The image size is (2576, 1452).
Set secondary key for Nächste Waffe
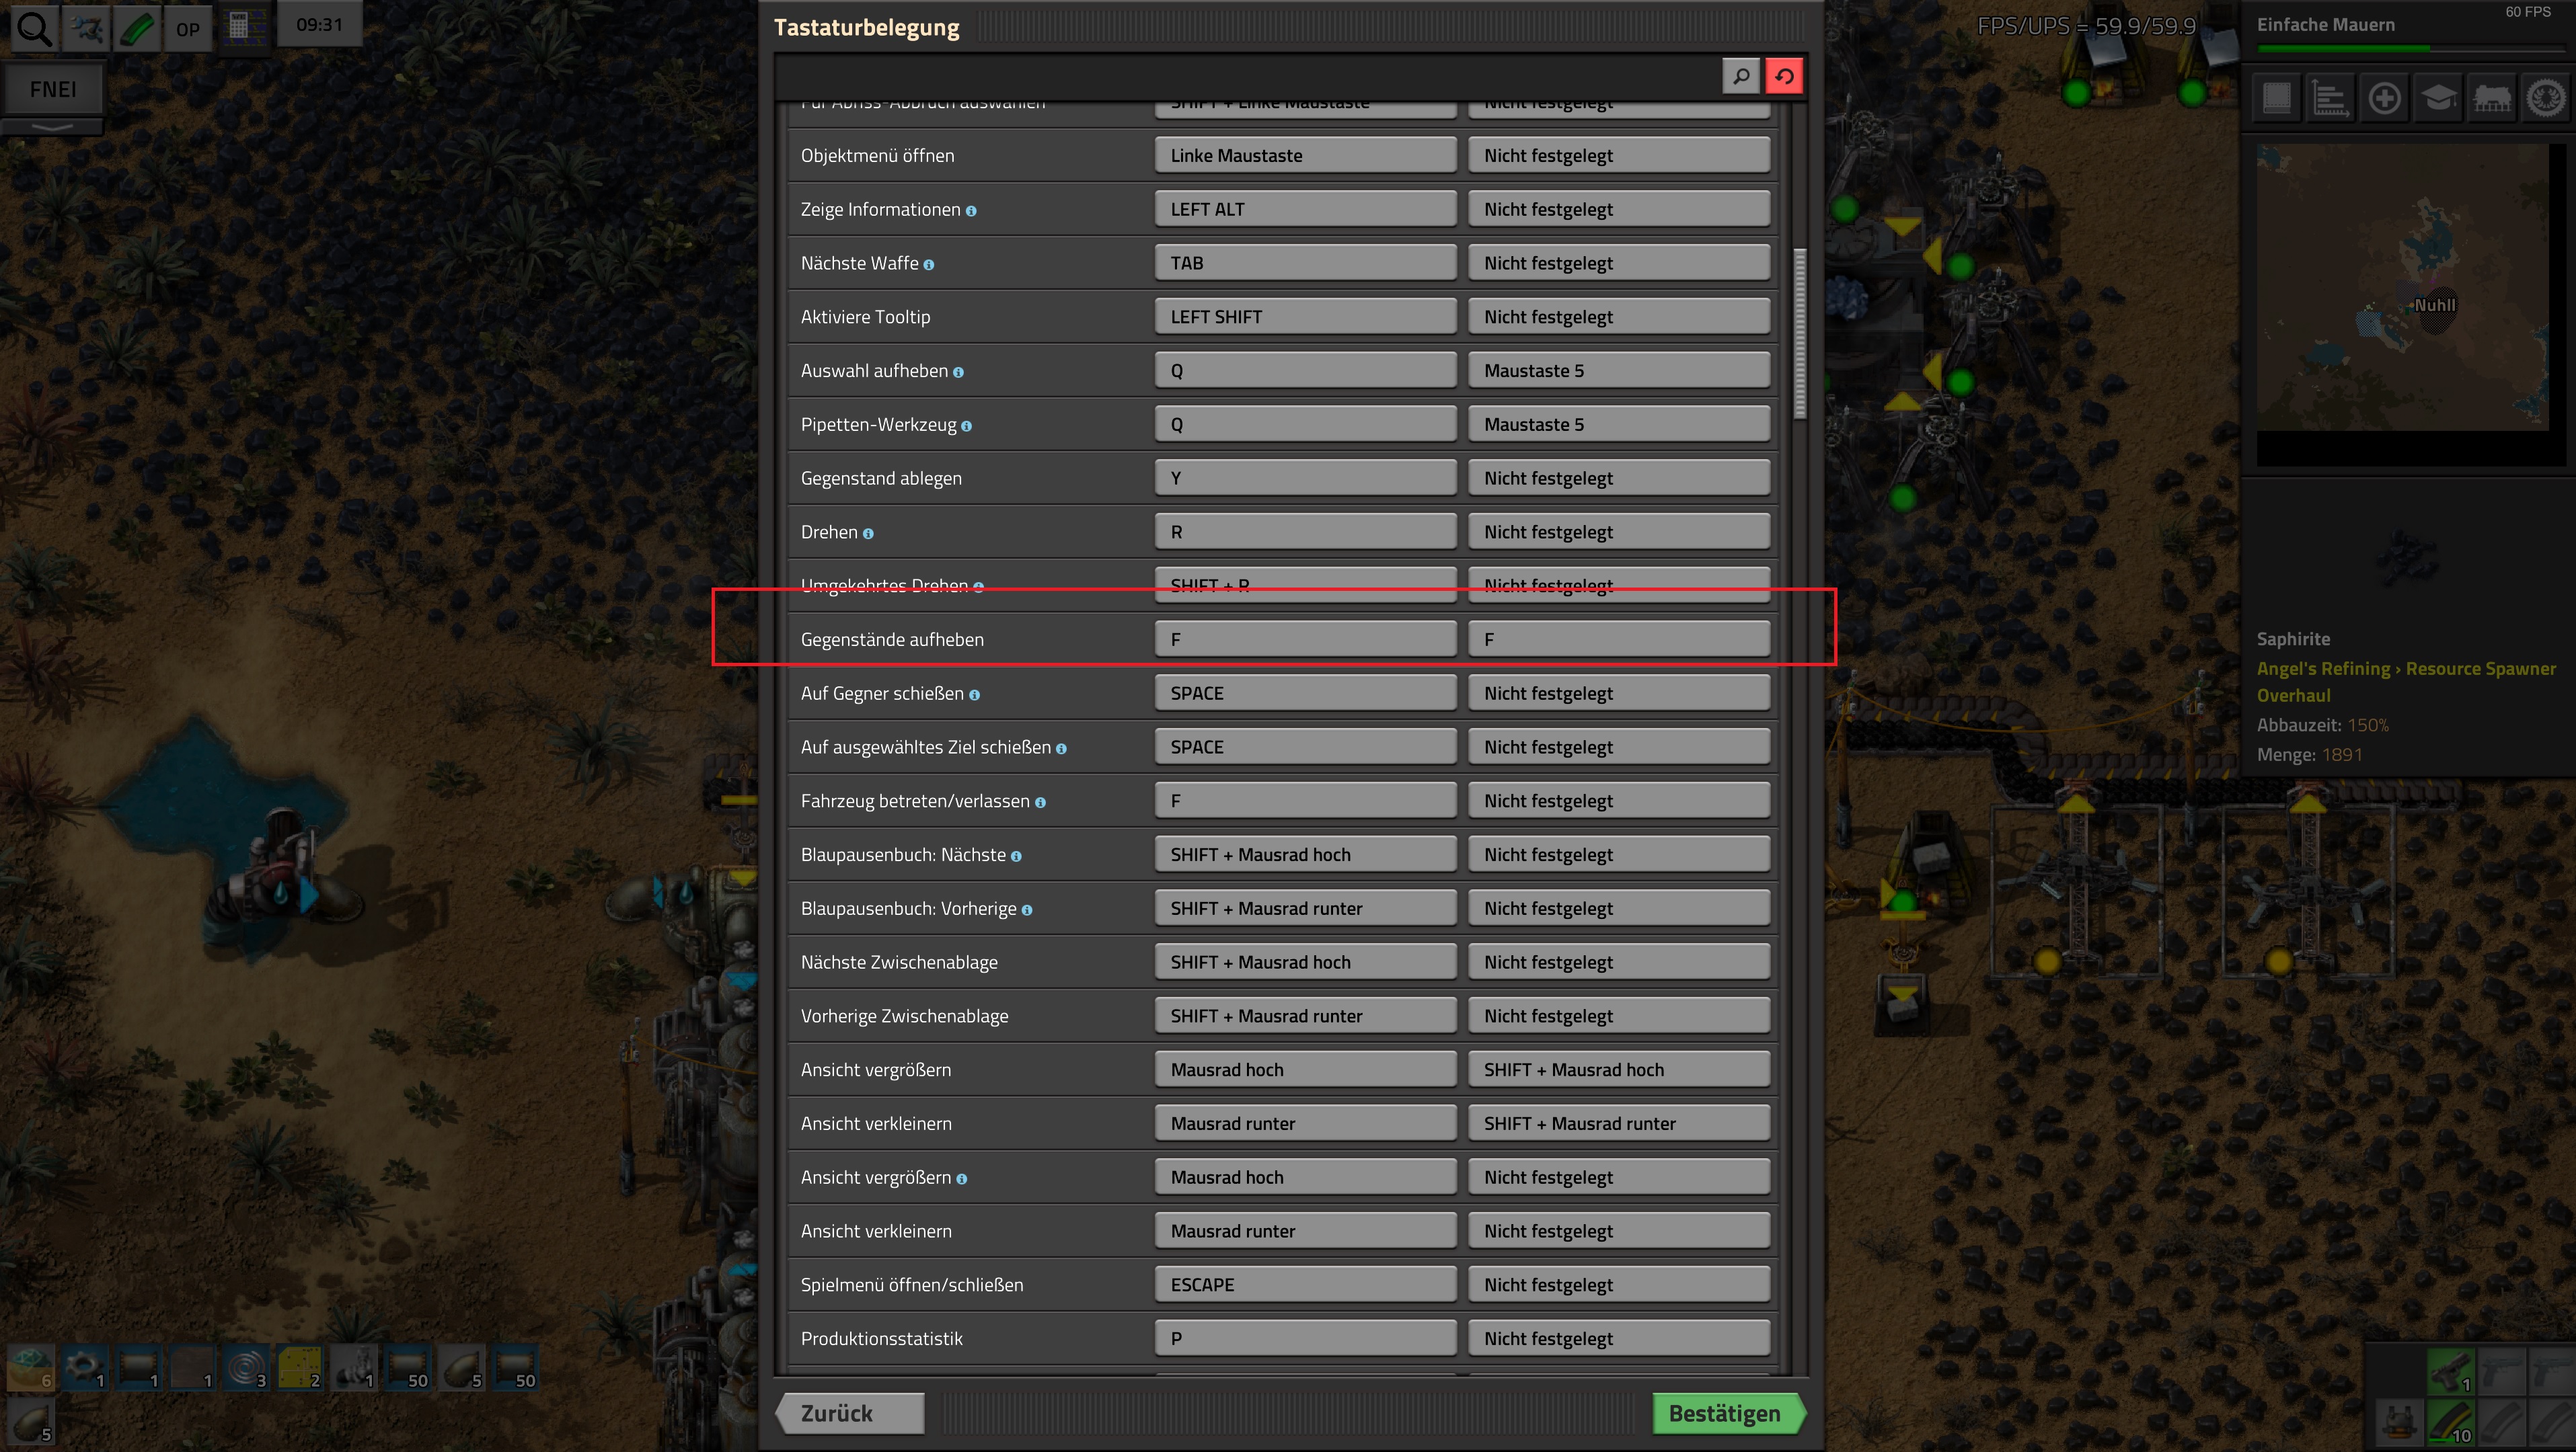1619,263
